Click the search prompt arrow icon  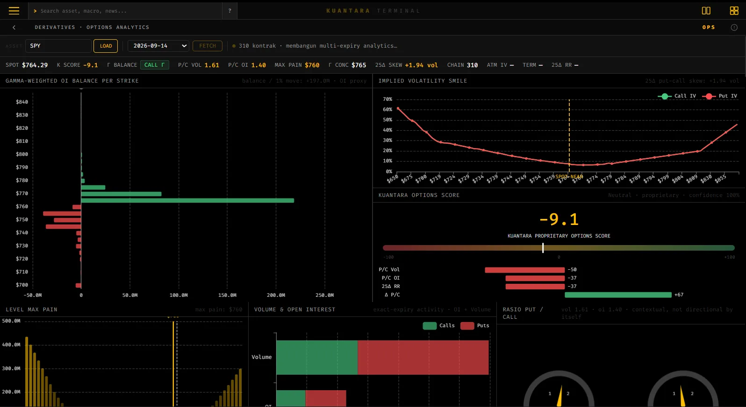(x=35, y=11)
